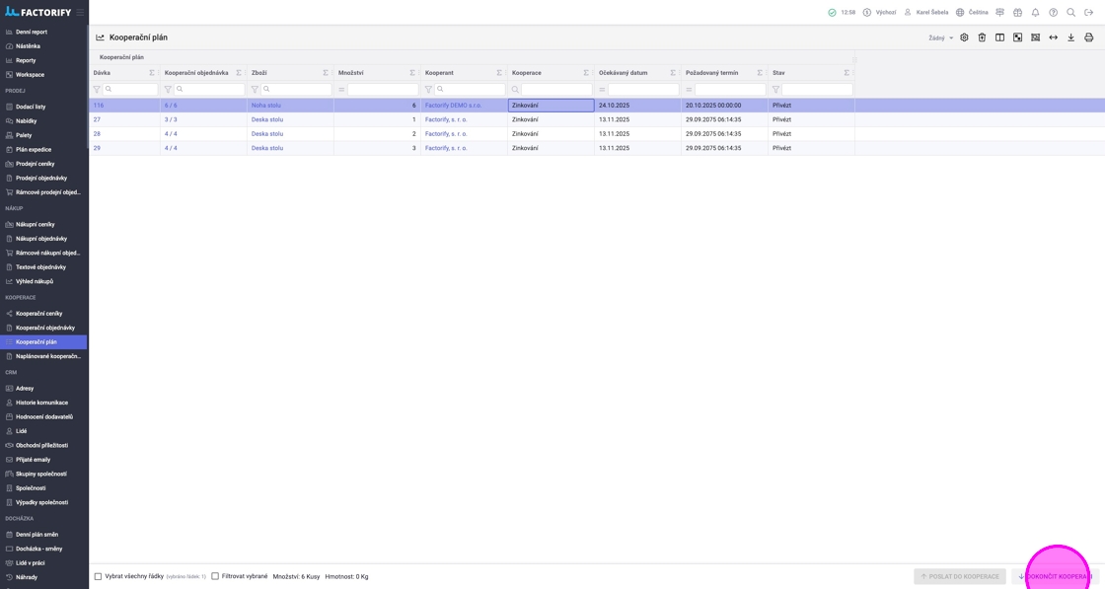Image resolution: width=1105 pixels, height=589 pixels.
Task: Open Karel Šebela user menu
Action: point(926,12)
